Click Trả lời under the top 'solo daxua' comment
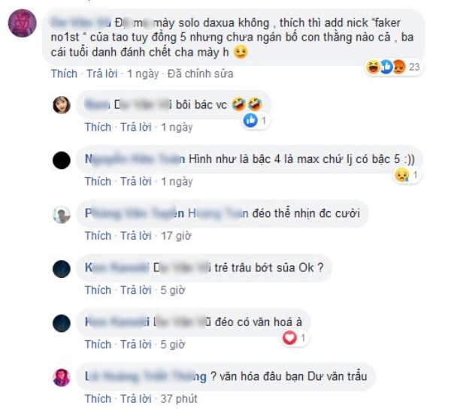This screenshot has height=414, width=451. [x=102, y=74]
